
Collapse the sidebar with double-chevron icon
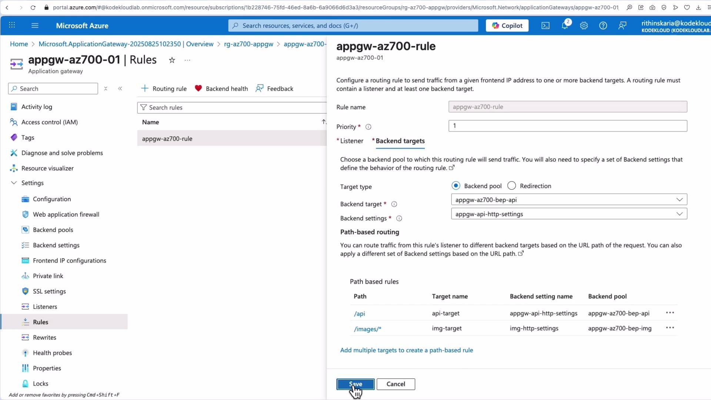pyautogui.click(x=120, y=89)
